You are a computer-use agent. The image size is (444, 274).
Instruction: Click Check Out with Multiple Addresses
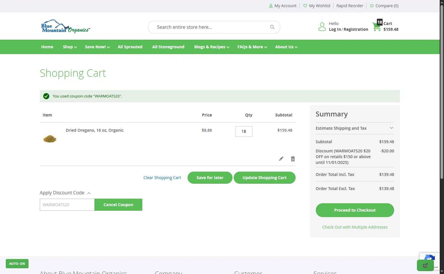[x=355, y=227]
